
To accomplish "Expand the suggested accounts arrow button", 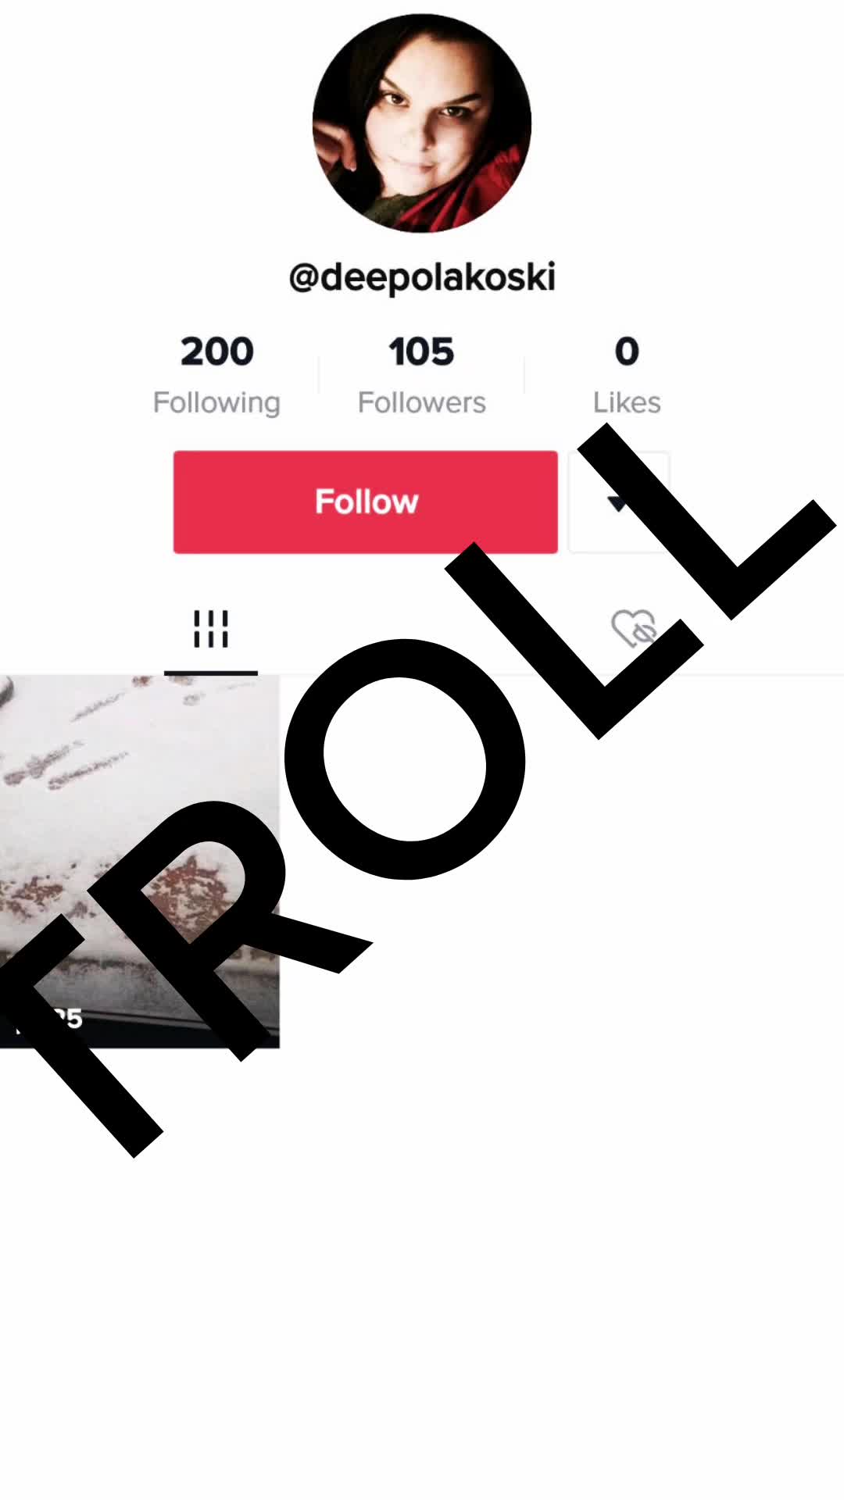I will (619, 502).
